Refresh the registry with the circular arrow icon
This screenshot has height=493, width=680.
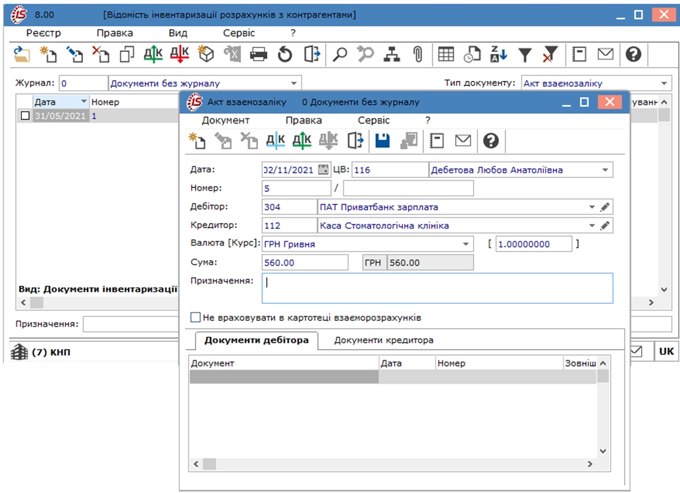[285, 55]
